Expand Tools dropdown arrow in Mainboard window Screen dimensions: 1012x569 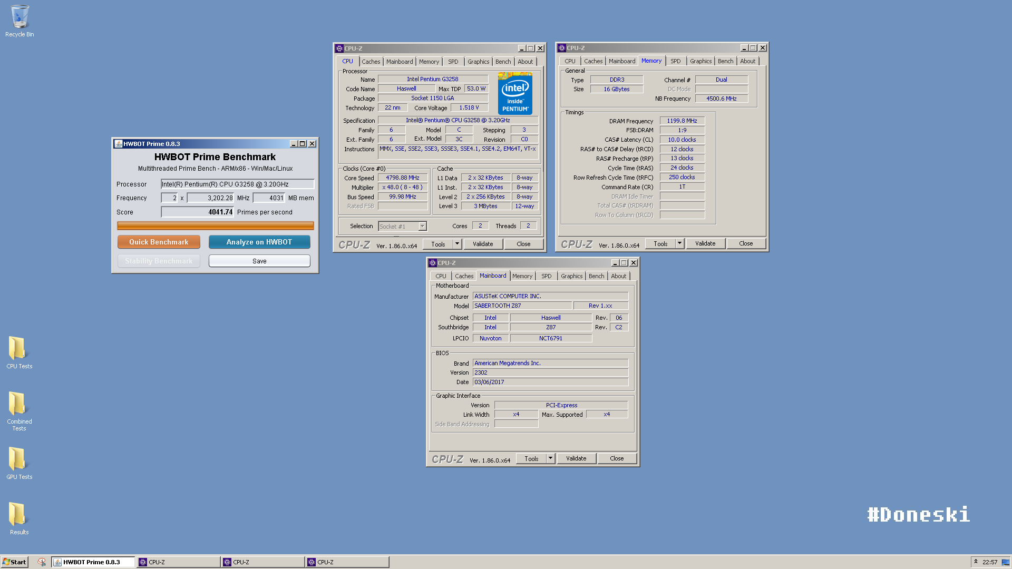pos(550,458)
